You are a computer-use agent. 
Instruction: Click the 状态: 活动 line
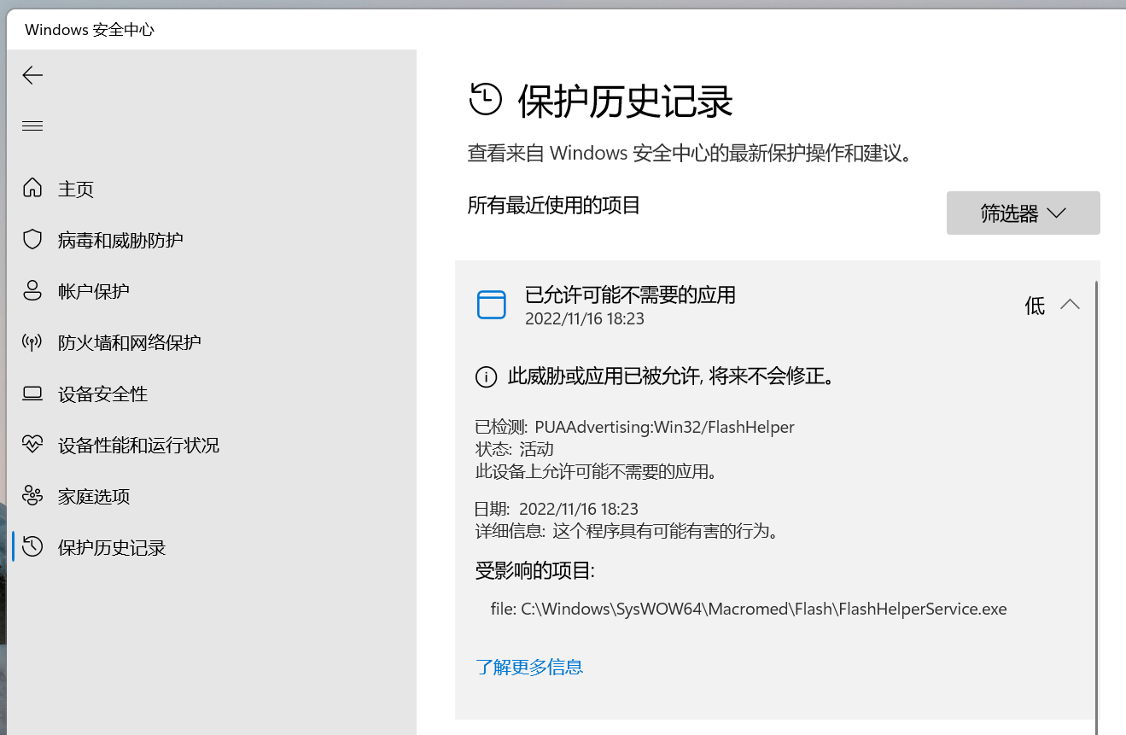pos(515,449)
